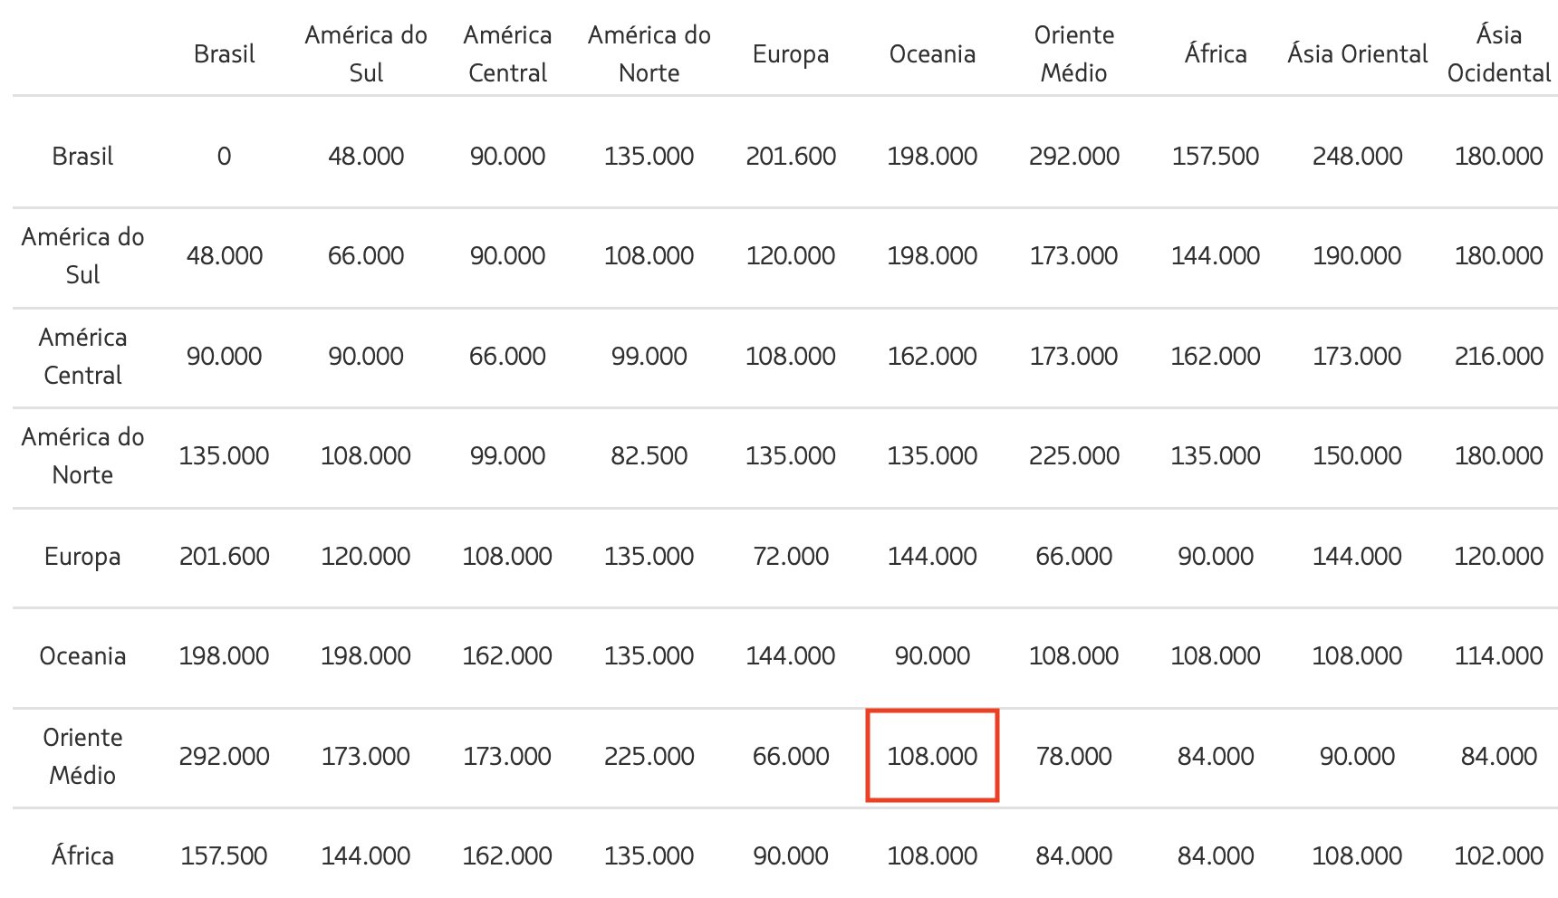Select the Brasil column header
Image resolution: width=1558 pixels, height=898 pixels.
[x=224, y=54]
